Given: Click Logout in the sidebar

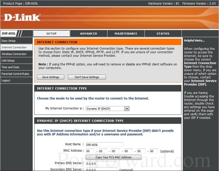Looking at the screenshot, I should [x=16, y=80].
